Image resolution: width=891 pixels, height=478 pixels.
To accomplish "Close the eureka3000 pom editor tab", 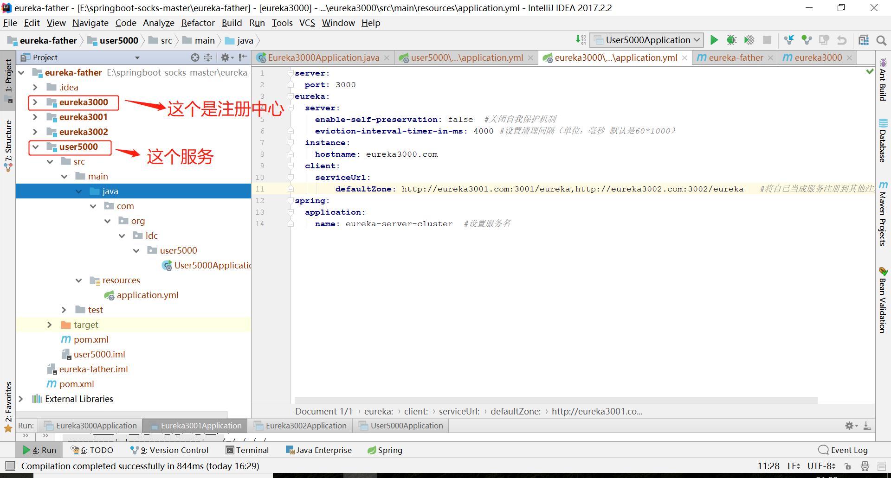I will click(x=849, y=57).
